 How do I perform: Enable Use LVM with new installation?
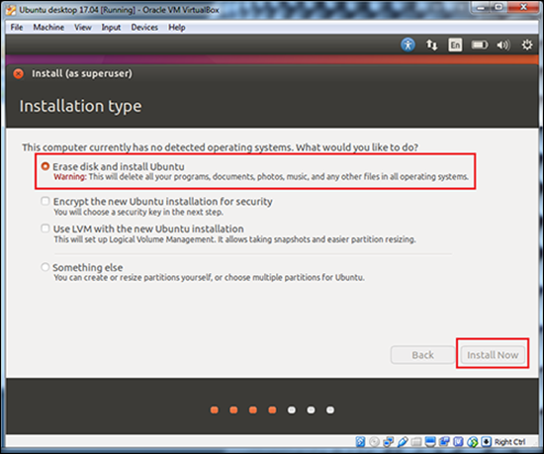(45, 228)
